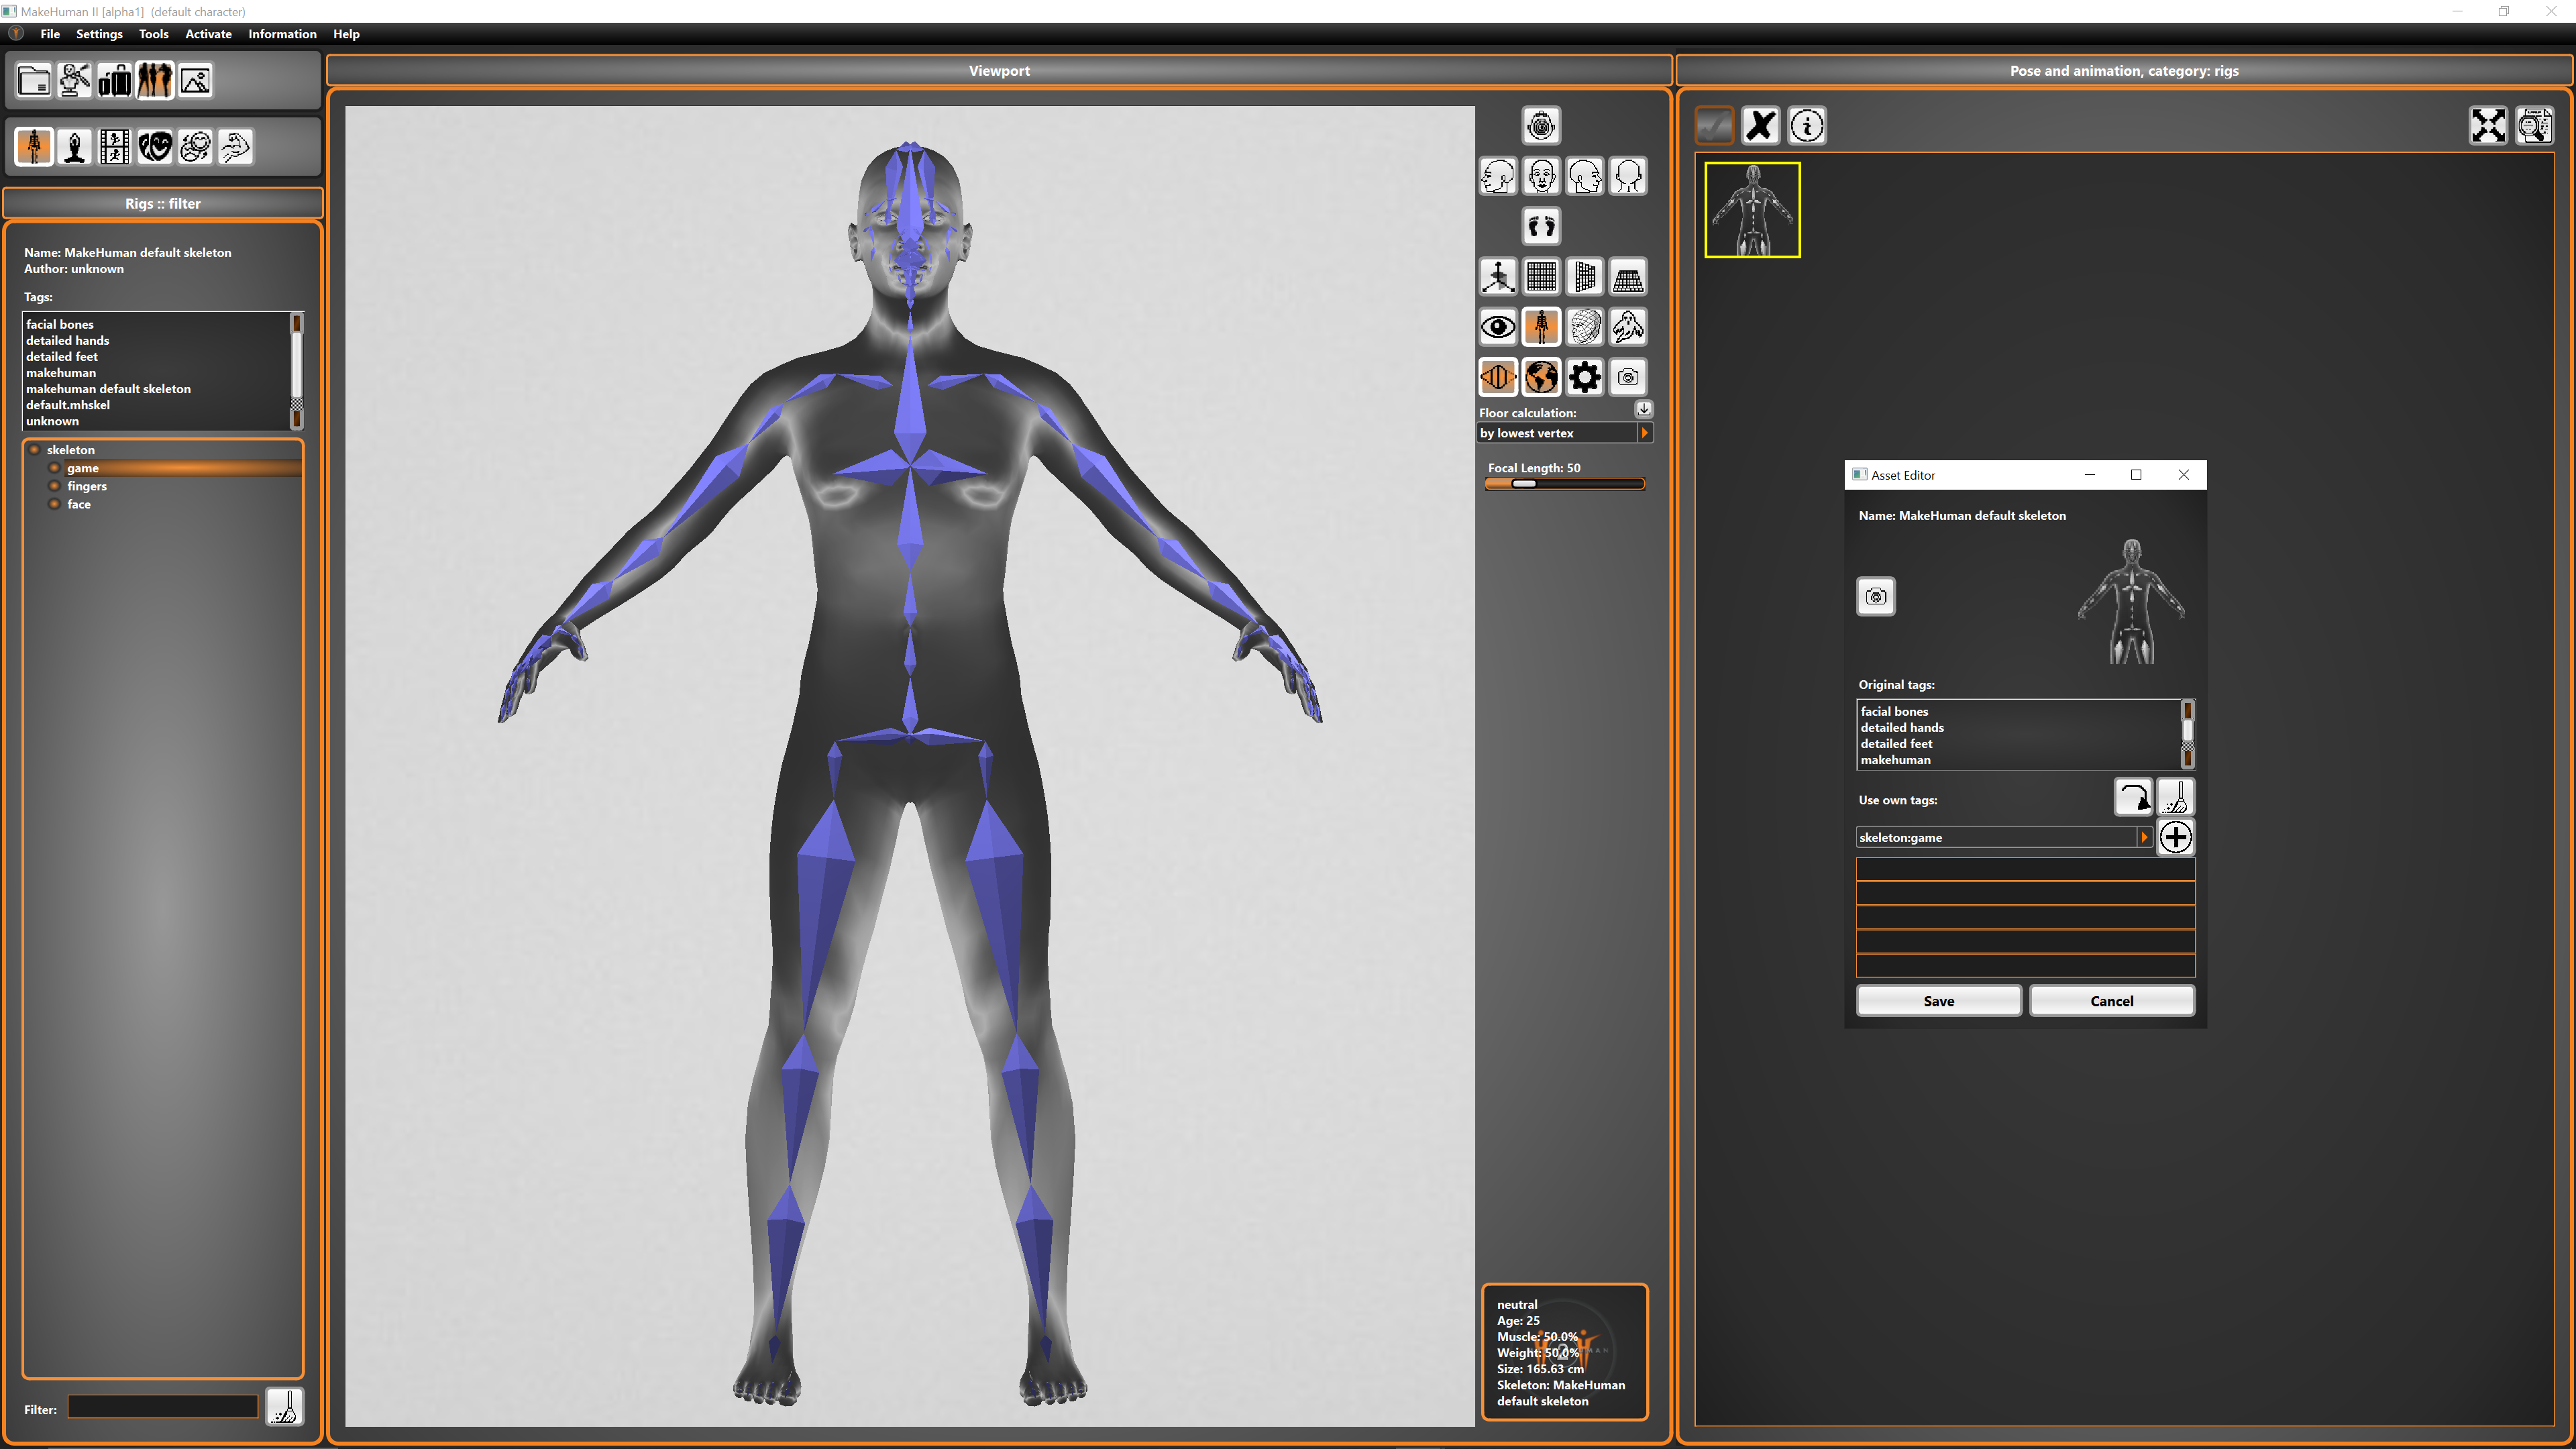Click the remove rig X icon
2576x1449 pixels.
pyautogui.click(x=1761, y=126)
